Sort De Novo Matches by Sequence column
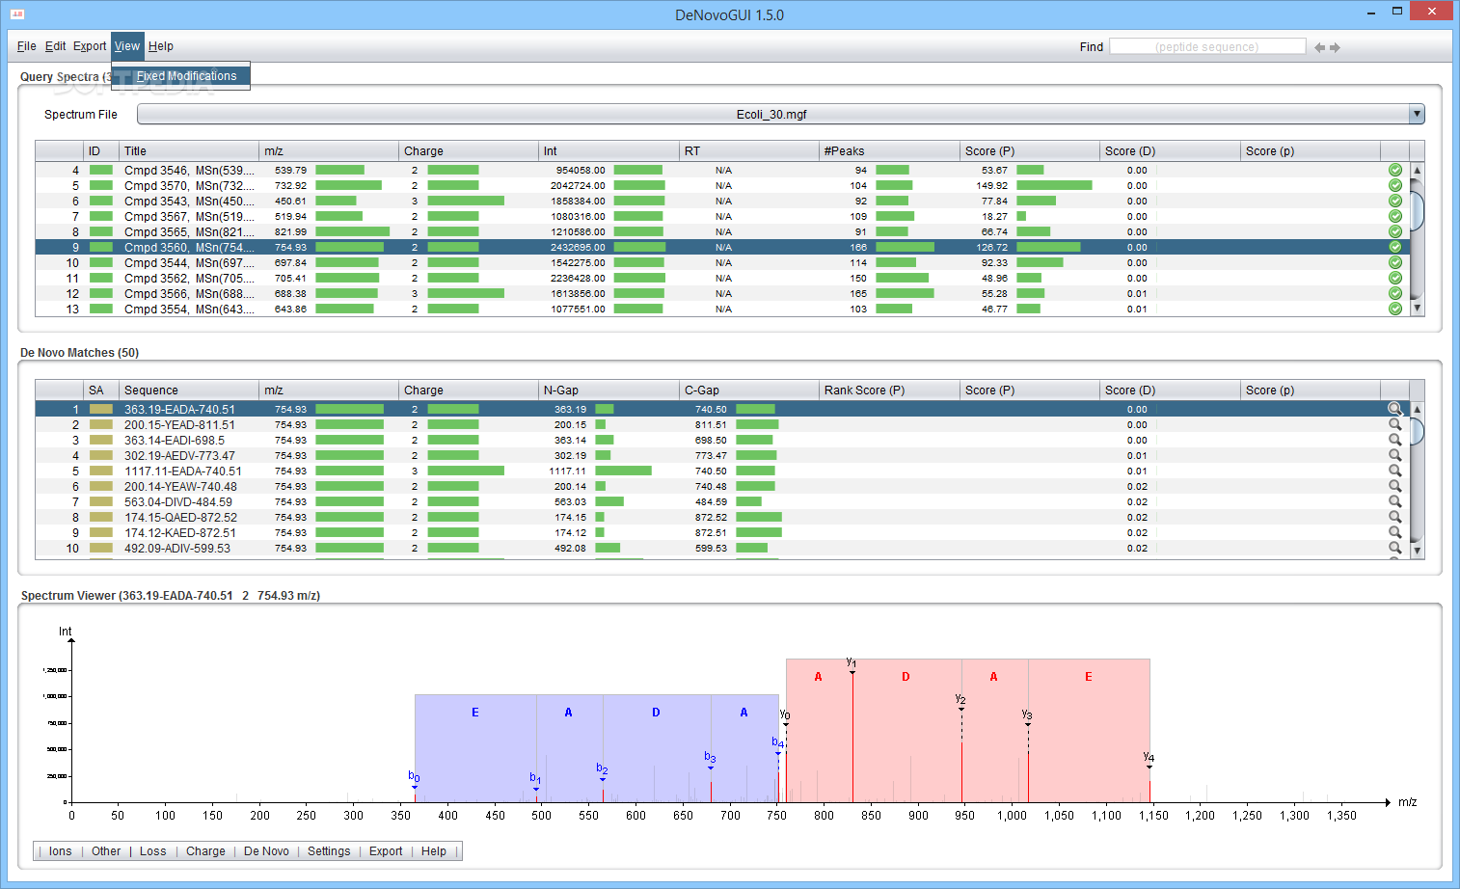The image size is (1460, 889). [x=189, y=390]
